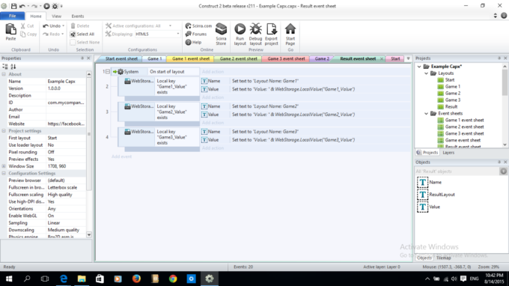Switch to the Layers panel tab

(448, 153)
